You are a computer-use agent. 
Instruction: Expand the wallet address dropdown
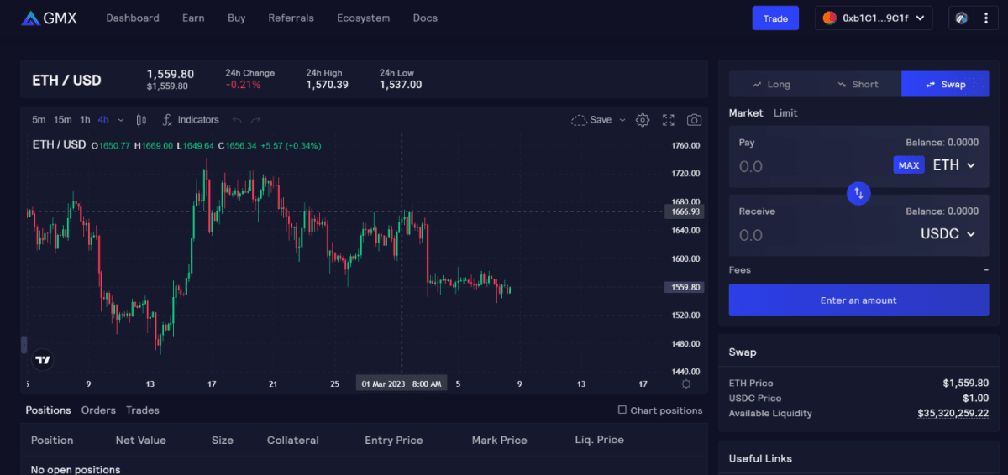(874, 18)
